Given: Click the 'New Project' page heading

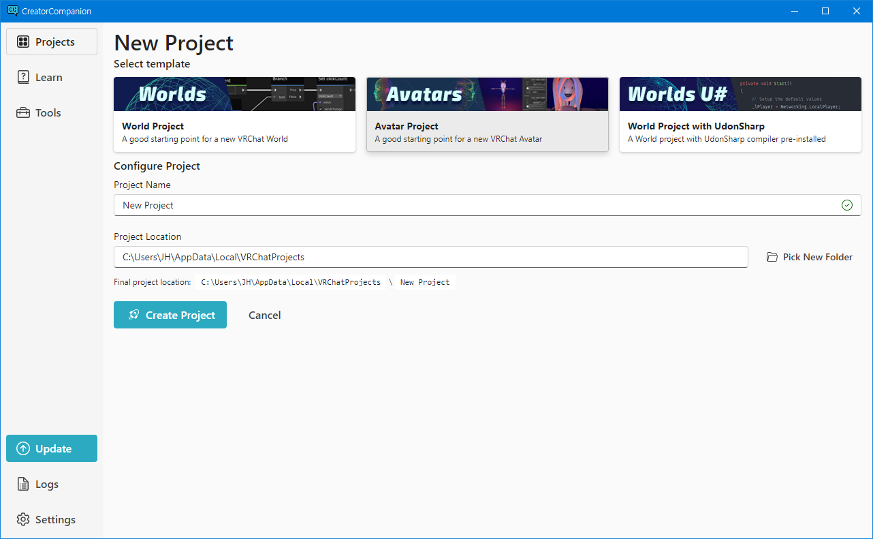Looking at the screenshot, I should click(174, 43).
